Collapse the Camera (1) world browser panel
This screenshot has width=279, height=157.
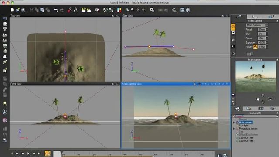tap(277, 113)
